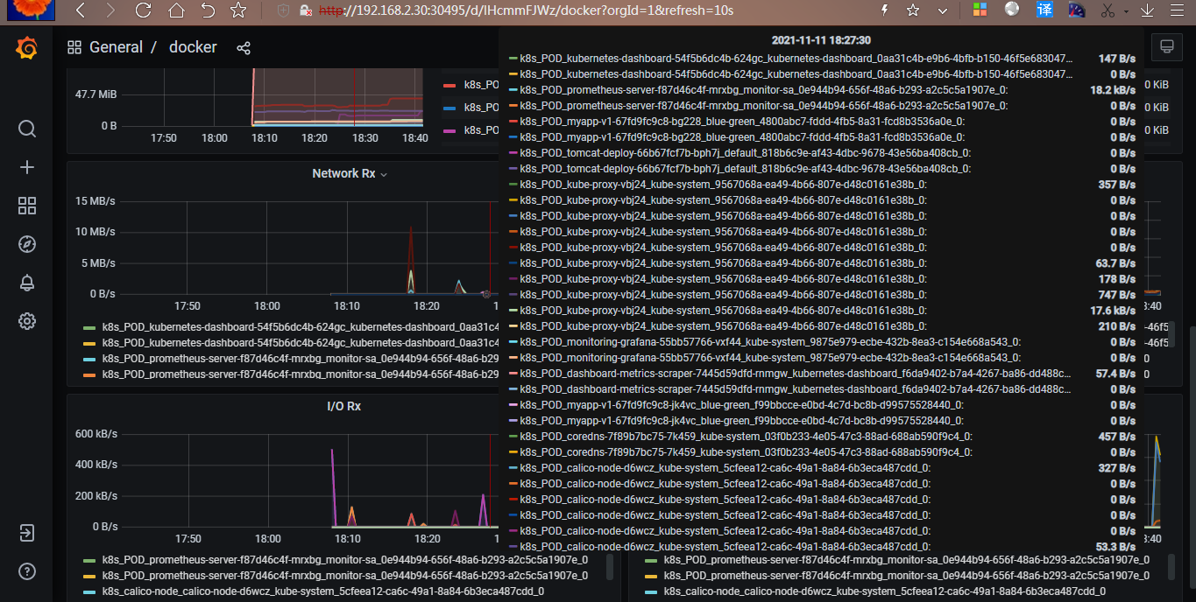The width and height of the screenshot is (1196, 602).
Task: Click the lightning bolt speed icon
Action: point(884,10)
